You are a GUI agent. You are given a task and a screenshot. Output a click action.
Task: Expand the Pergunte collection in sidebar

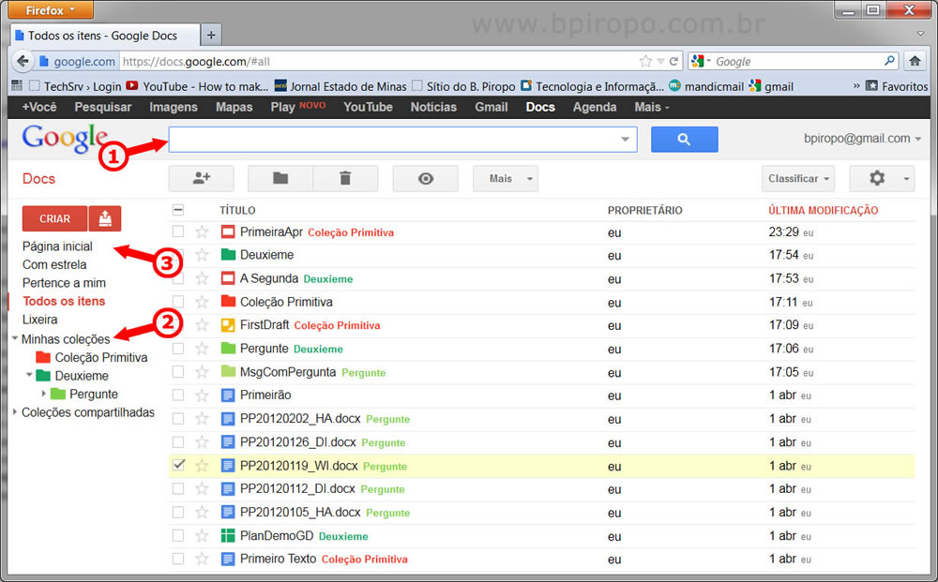[44, 394]
